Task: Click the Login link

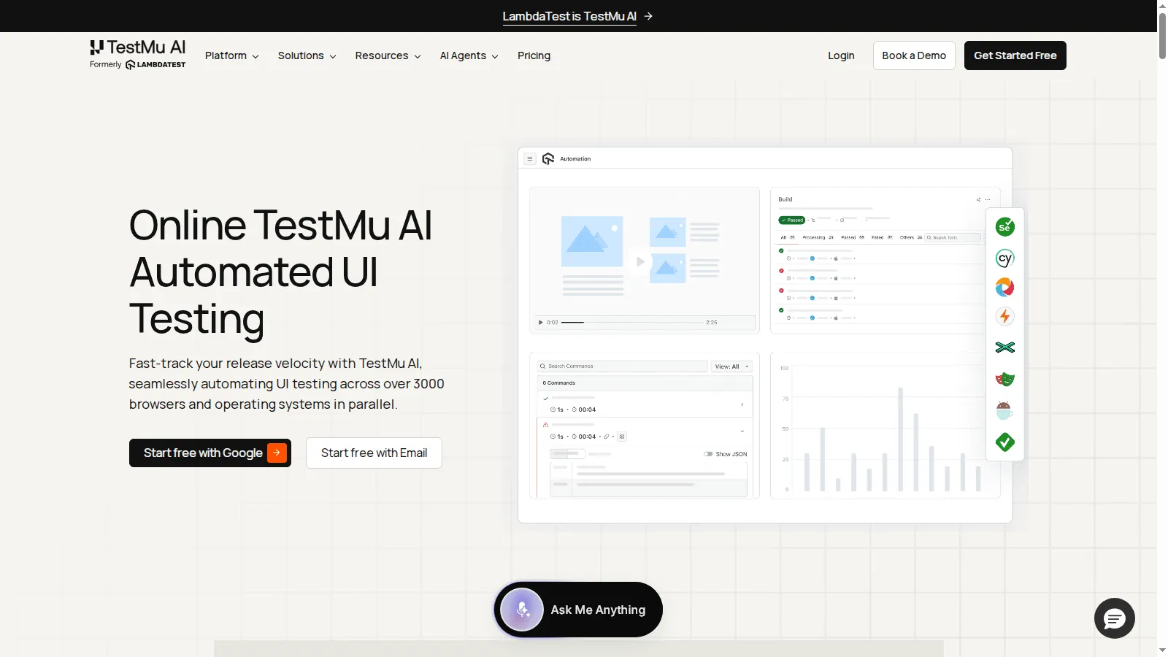Action: tap(841, 55)
